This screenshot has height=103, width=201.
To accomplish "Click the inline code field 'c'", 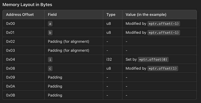I will 50,68.
